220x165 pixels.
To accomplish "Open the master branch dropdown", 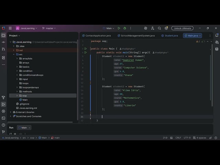I will [x=49, y=28].
